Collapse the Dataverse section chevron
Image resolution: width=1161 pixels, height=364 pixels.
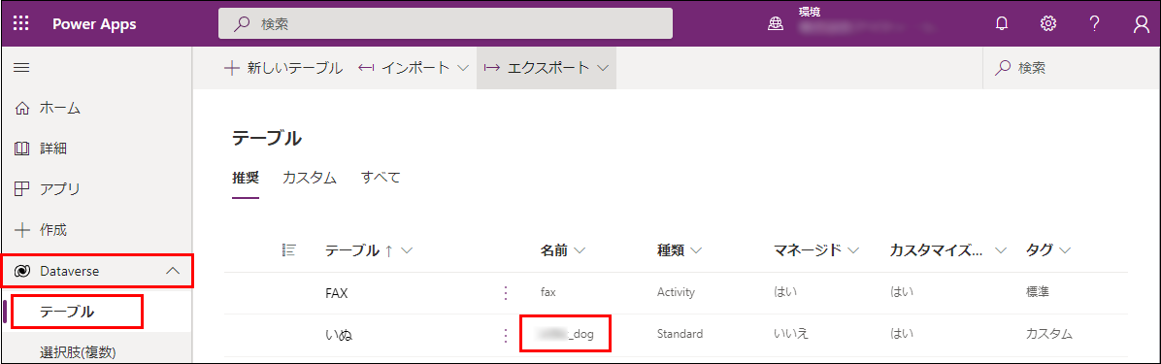172,272
